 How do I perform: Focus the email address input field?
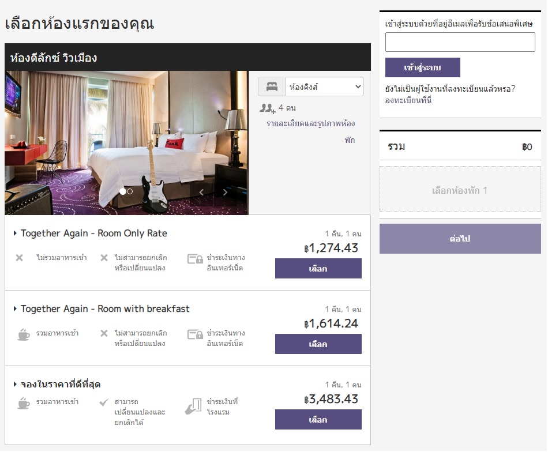(x=460, y=42)
